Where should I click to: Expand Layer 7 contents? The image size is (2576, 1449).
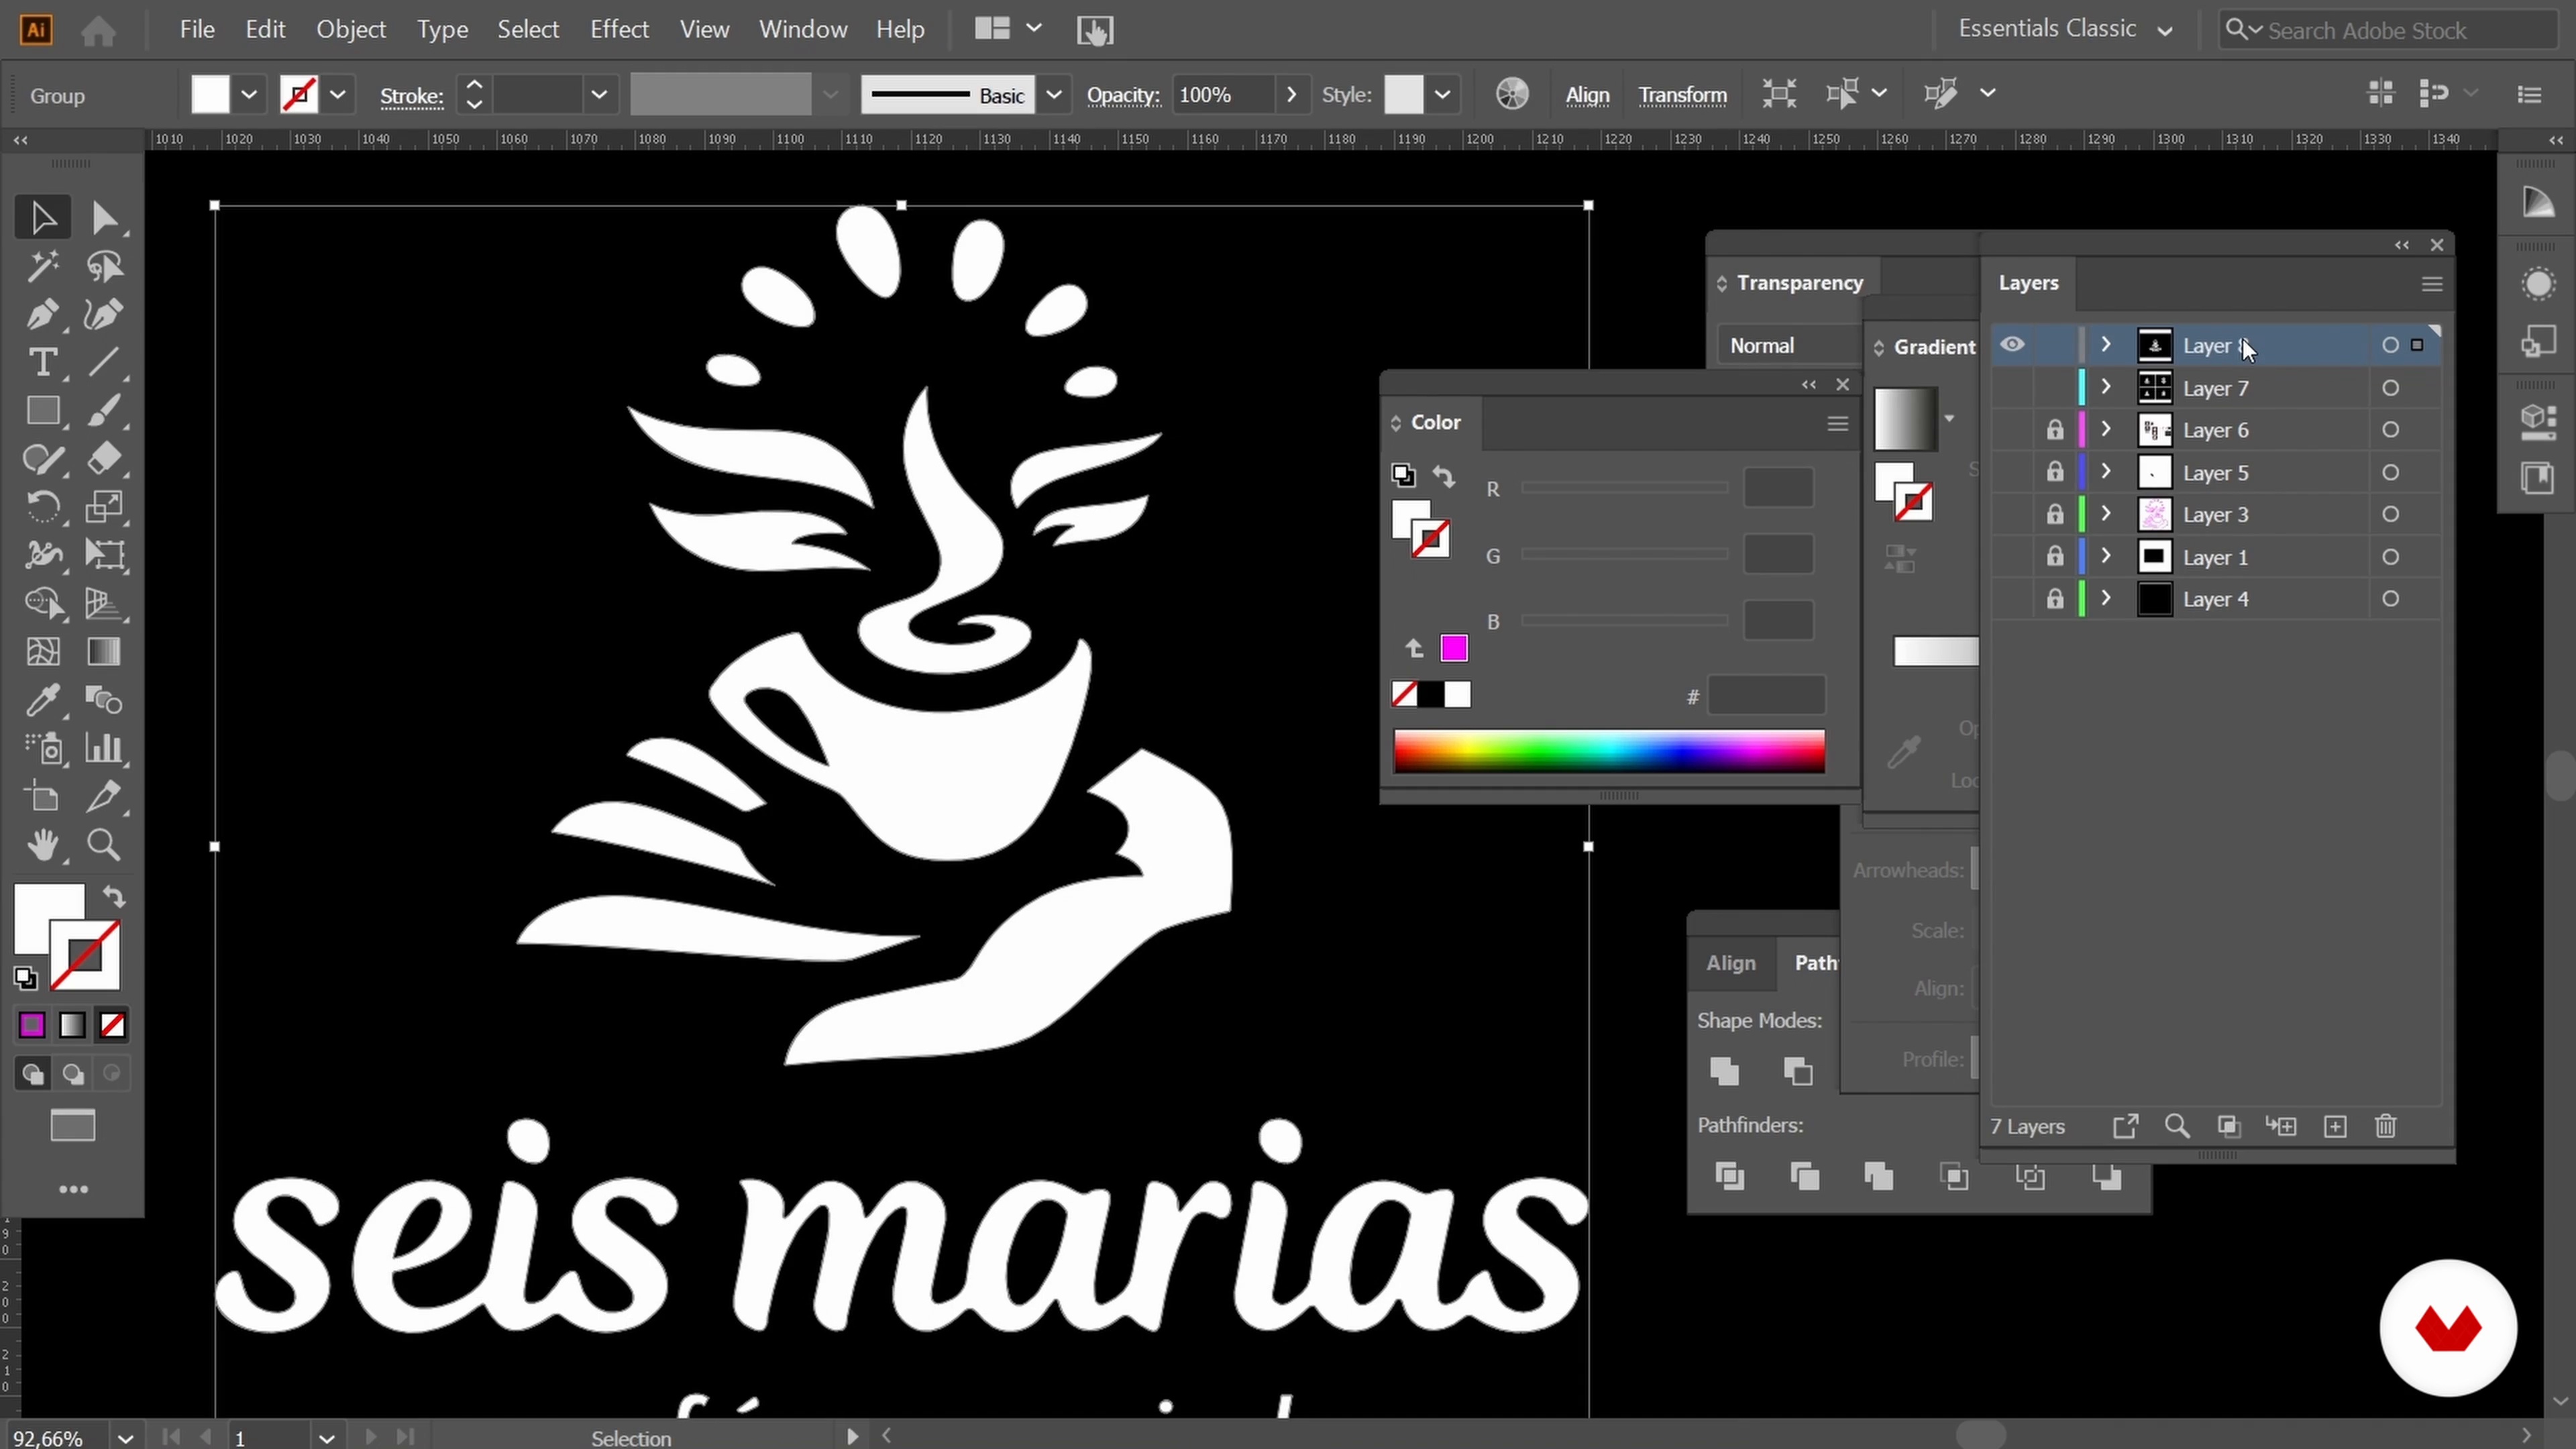coord(2105,388)
